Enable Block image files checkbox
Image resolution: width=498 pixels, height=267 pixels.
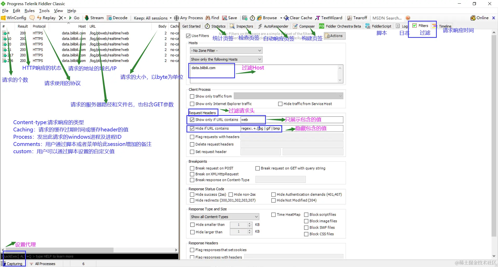click(x=306, y=221)
